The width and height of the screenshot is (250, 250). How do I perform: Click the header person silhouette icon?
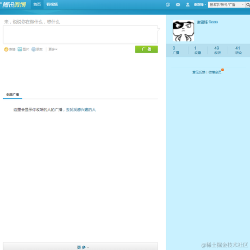click(187, 4)
